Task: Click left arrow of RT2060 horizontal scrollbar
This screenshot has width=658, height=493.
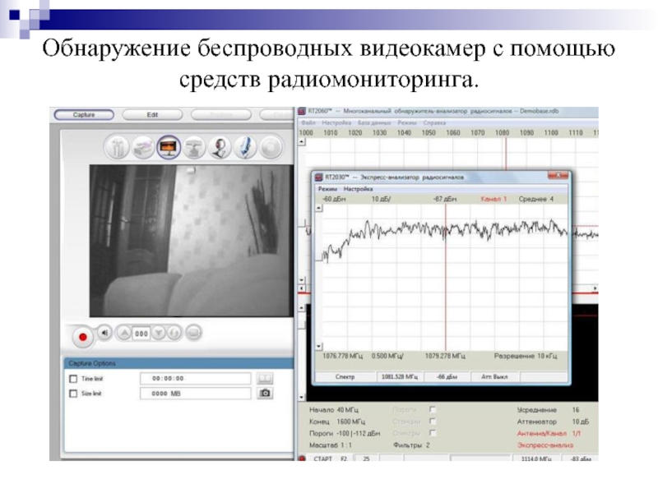Action: 302,289
